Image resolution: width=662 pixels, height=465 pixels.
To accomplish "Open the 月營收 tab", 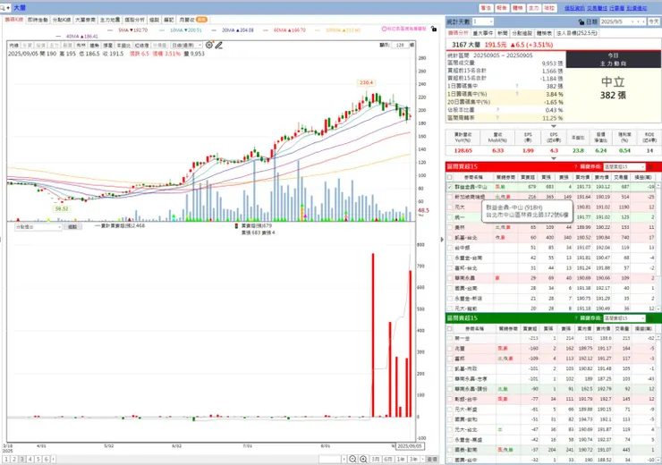I will pyautogui.click(x=192, y=20).
